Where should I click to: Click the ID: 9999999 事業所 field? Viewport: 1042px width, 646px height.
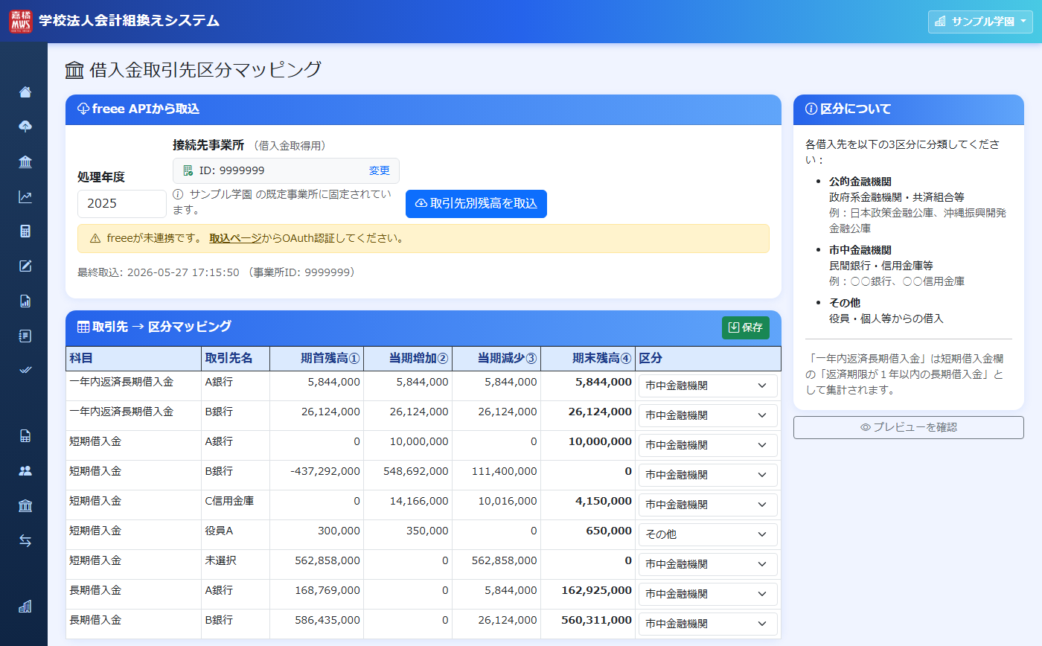(286, 170)
